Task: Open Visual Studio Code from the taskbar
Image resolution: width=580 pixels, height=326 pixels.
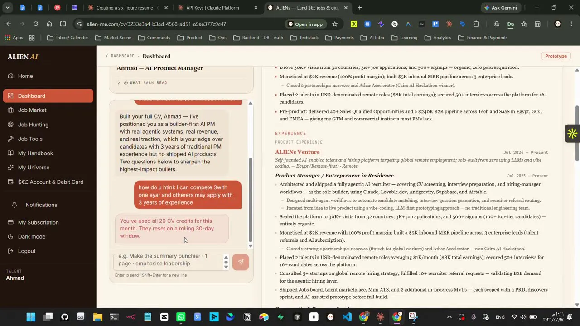Action: 347,317
